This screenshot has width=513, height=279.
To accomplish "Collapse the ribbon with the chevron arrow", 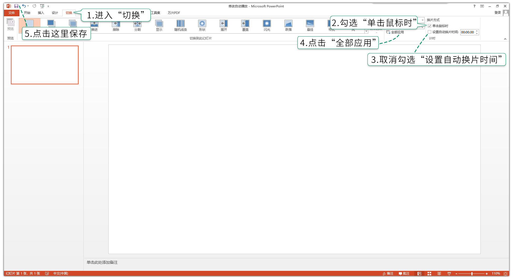I will pyautogui.click(x=505, y=39).
